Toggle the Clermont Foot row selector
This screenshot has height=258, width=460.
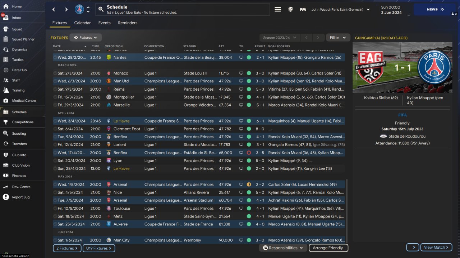(55, 129)
